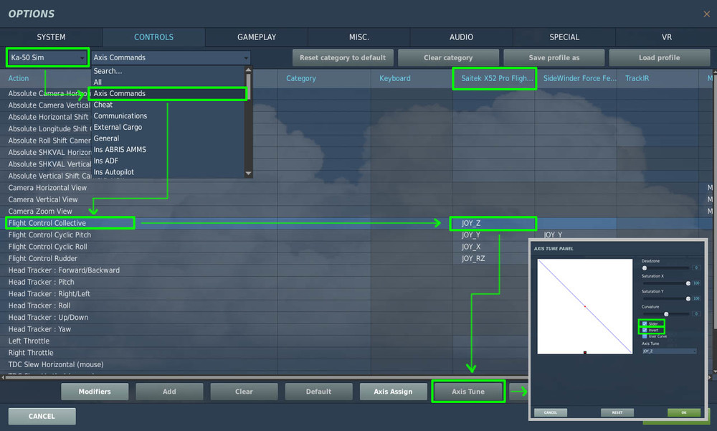This screenshot has width=717, height=431.
Task: Click the Load profile button
Action: pos(660,57)
